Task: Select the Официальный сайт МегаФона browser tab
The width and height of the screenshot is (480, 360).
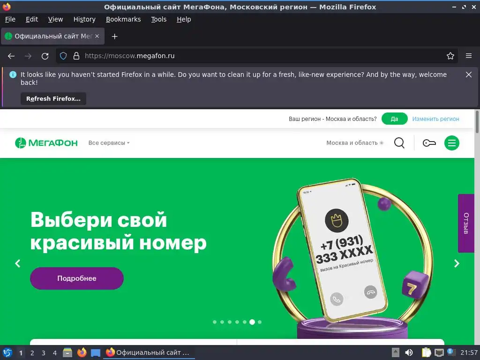Action: pos(52,36)
